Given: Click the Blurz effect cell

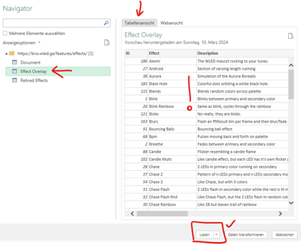Looking at the screenshot, I should [172, 121].
